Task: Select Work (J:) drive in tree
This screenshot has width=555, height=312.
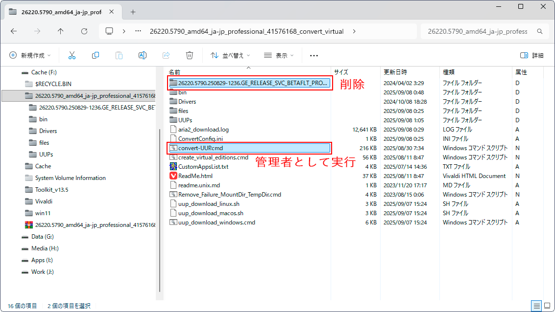Action: coord(43,272)
